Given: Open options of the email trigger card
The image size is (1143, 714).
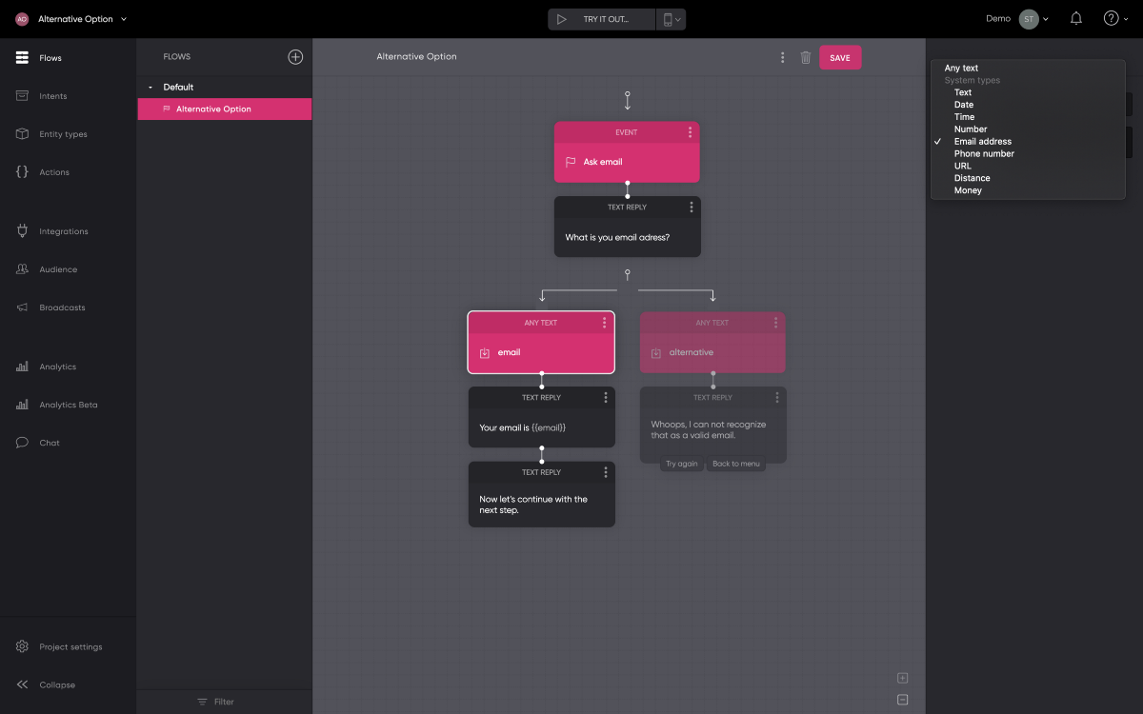Looking at the screenshot, I should 604,323.
